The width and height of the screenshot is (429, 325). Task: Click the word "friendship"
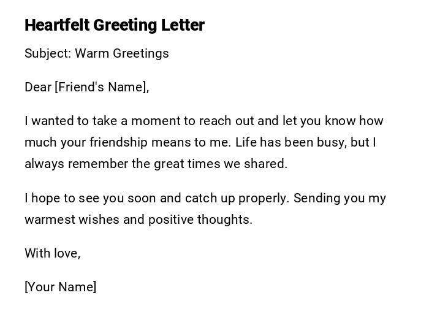coord(118,142)
